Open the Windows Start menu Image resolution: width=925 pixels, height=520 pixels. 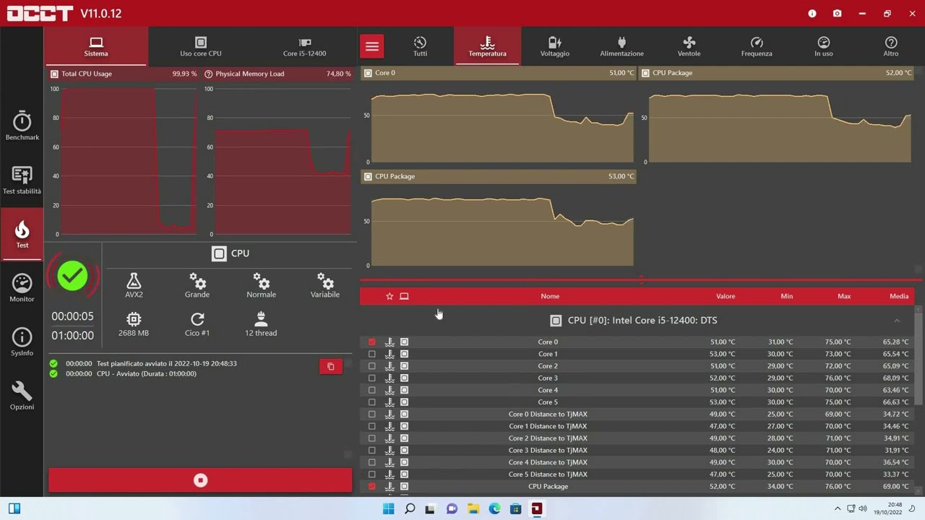click(x=389, y=508)
